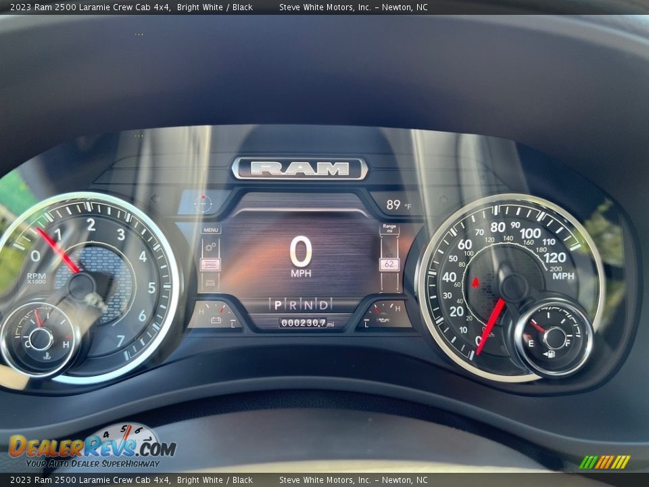
Task: Click the 000230.7 mi odometer reading
Action: point(307,323)
